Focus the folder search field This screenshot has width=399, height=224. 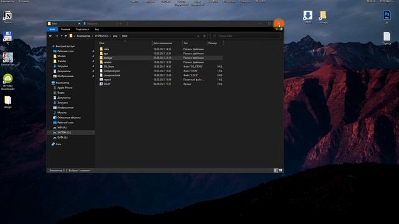point(246,36)
